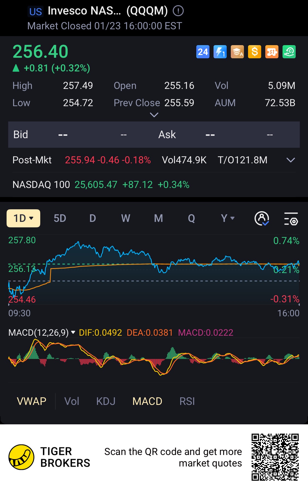Tap the Ask price field
The height and width of the screenshot is (490, 308).
tap(210, 135)
